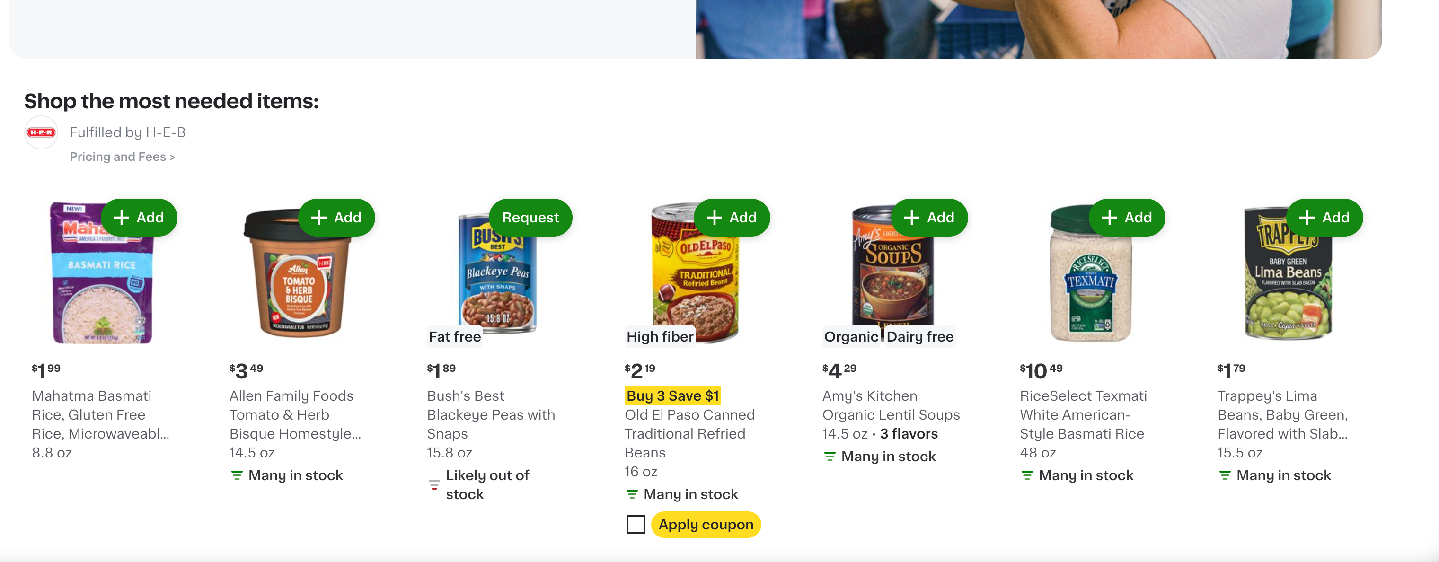
Task: Add Trappey's Lima Beans to cart
Action: 1325,217
